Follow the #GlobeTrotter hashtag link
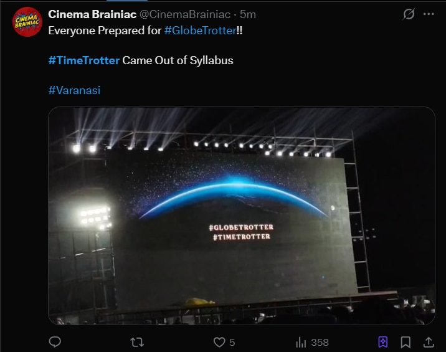This screenshot has height=352, width=446. pos(200,30)
